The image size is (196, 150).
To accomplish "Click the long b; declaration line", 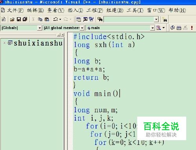I will click(x=87, y=61).
